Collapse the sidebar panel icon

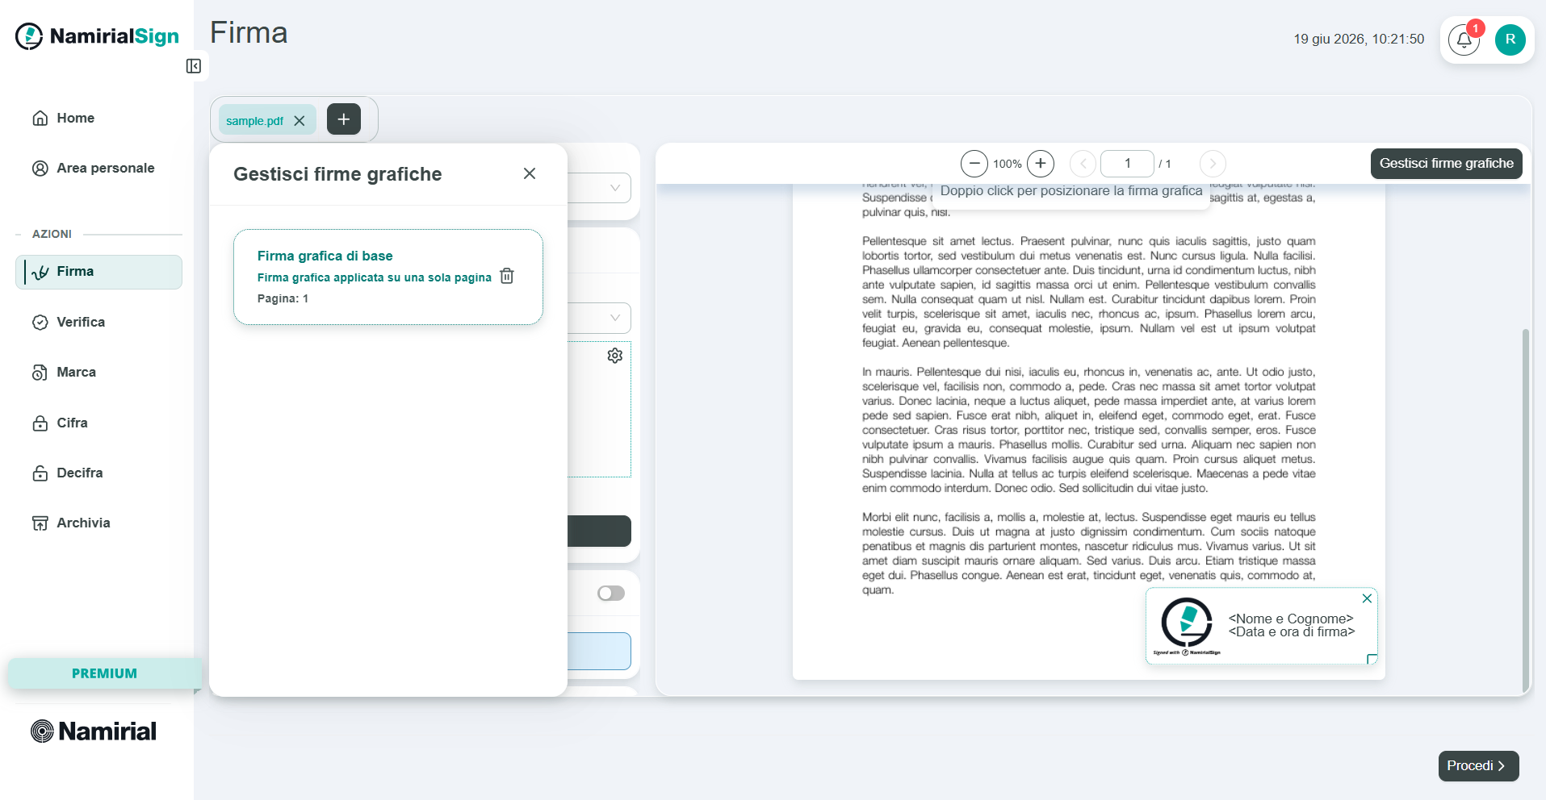tap(194, 66)
